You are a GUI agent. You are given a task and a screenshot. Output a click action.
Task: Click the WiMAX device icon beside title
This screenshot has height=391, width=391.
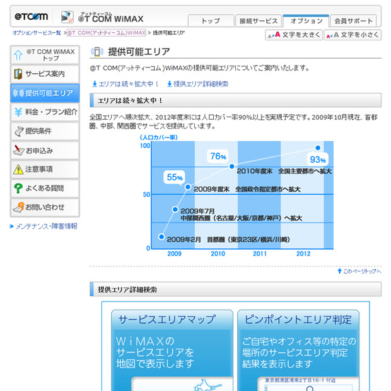[x=67, y=17]
